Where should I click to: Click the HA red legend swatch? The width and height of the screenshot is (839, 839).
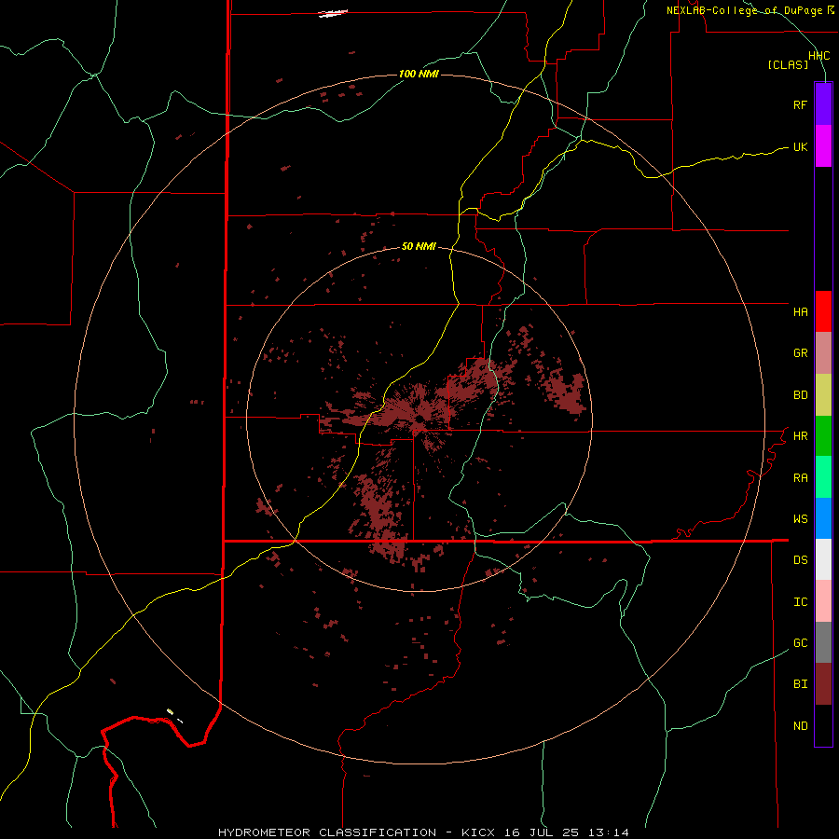tap(823, 311)
